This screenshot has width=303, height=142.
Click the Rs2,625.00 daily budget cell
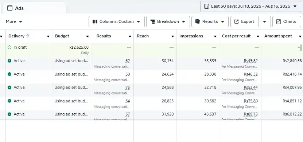click(71, 50)
